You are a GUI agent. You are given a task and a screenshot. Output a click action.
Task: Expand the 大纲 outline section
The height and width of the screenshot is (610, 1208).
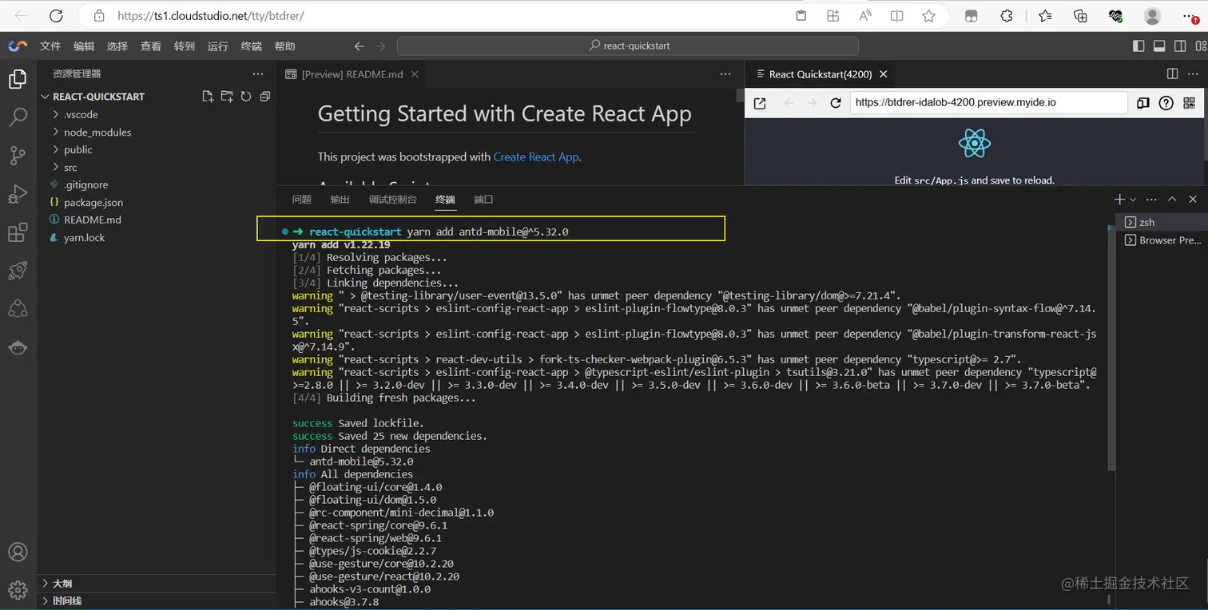[157, 583]
